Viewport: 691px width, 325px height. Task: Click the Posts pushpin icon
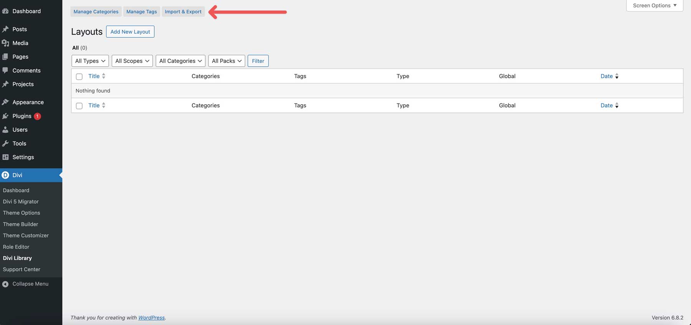point(5,29)
